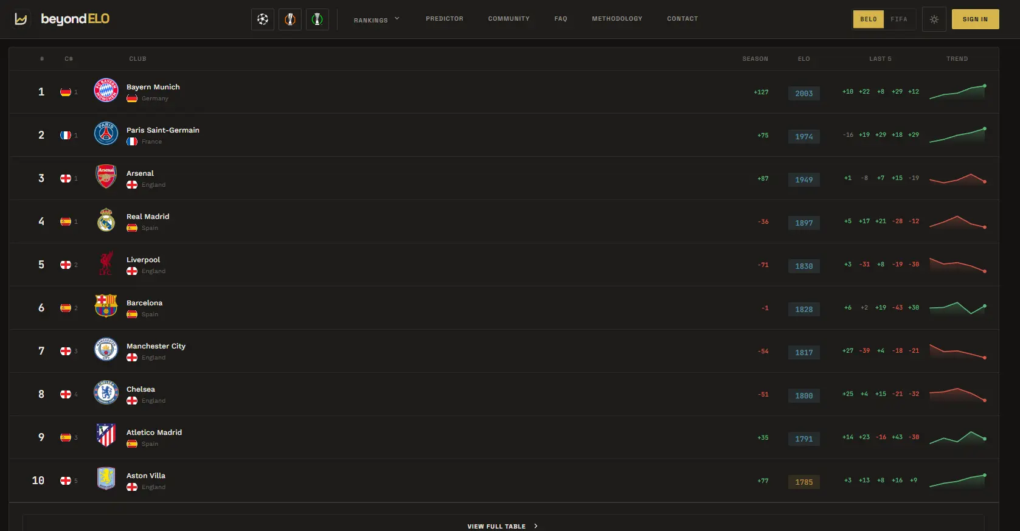Click the Bayern Munich crest

pyautogui.click(x=106, y=91)
